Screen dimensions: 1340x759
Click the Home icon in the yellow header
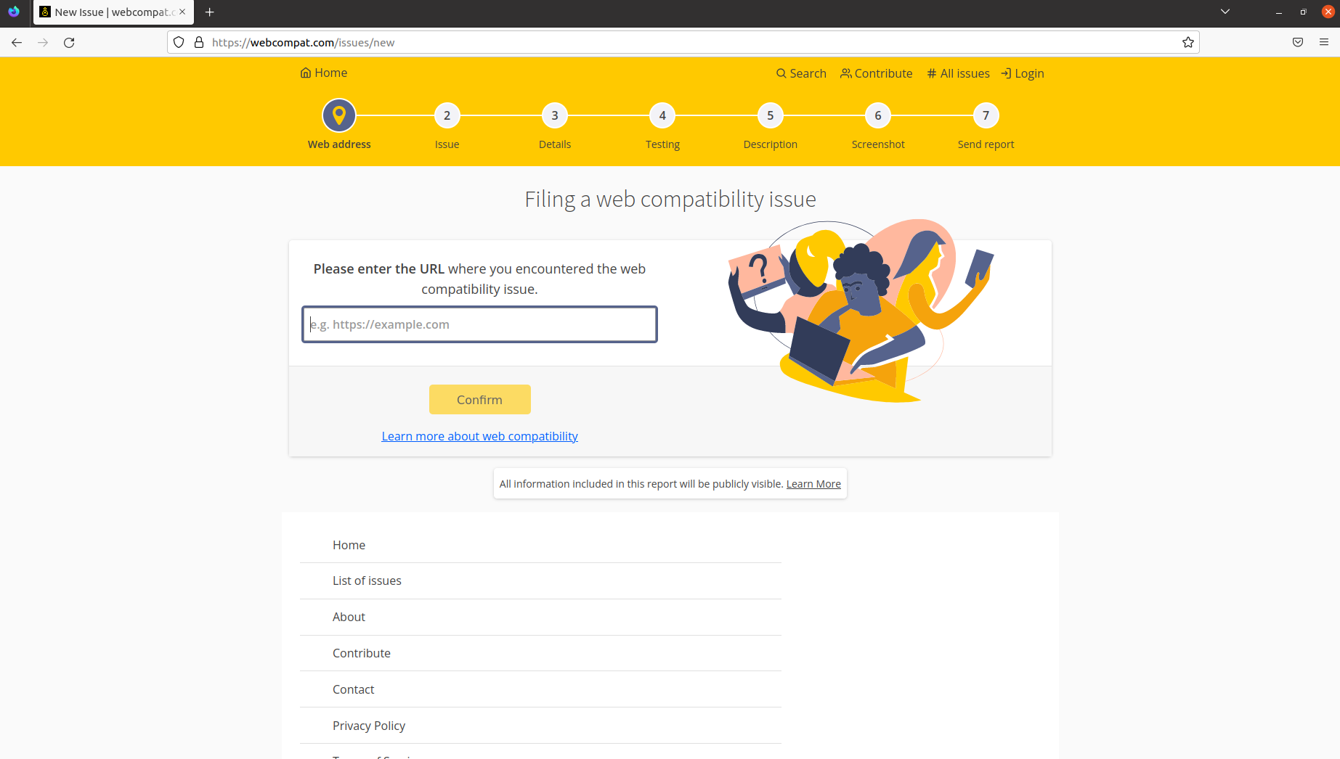tap(306, 73)
